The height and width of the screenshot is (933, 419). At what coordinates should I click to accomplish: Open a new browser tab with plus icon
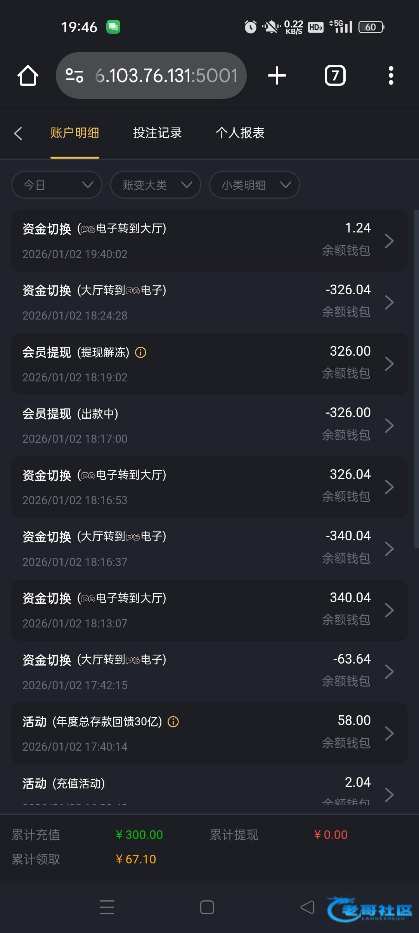pos(277,75)
